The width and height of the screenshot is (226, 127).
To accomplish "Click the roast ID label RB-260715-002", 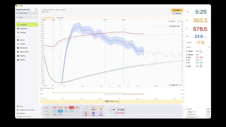I will 174,26.
